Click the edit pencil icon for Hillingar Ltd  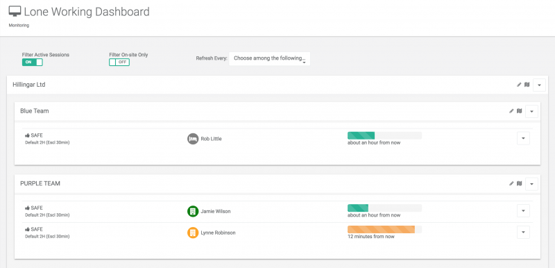[519, 85]
